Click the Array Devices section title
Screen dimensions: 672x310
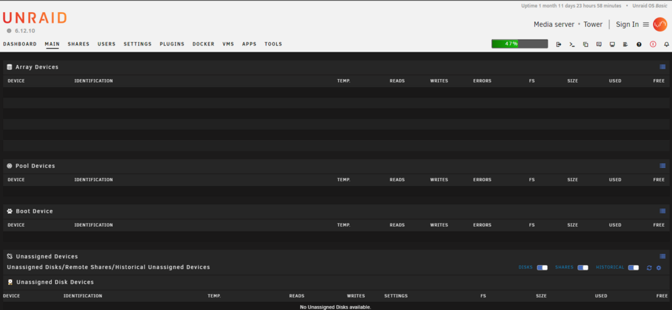(x=37, y=67)
